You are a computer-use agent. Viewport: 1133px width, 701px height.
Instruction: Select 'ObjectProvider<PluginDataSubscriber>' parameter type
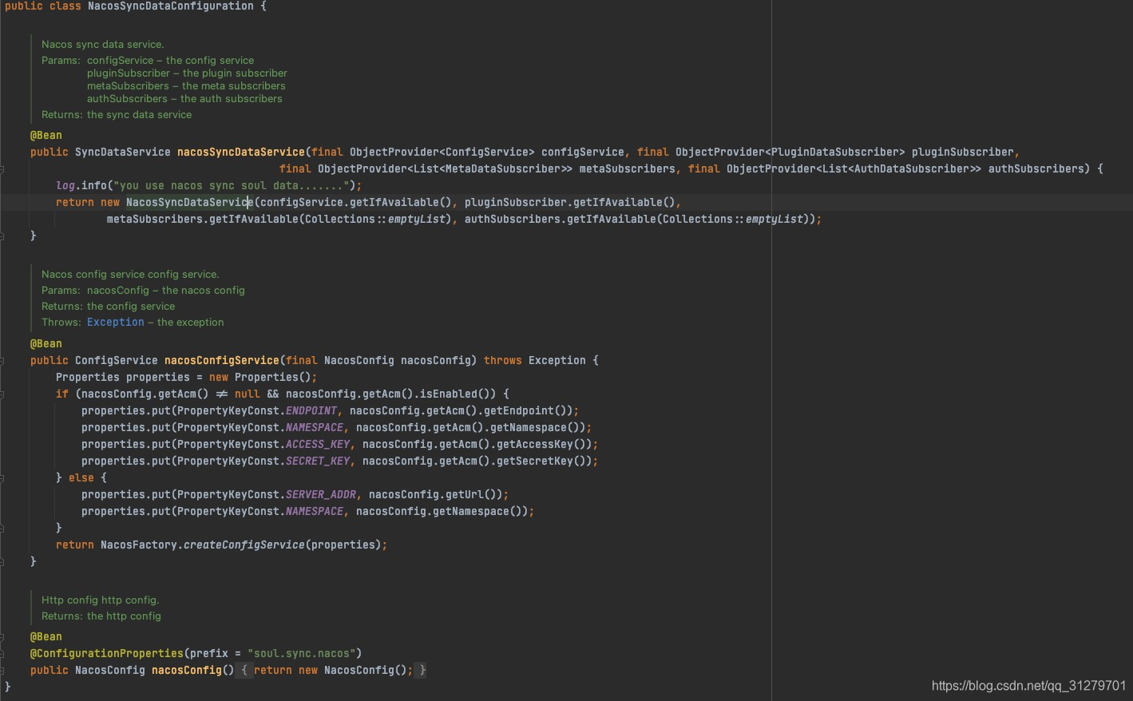coord(790,152)
